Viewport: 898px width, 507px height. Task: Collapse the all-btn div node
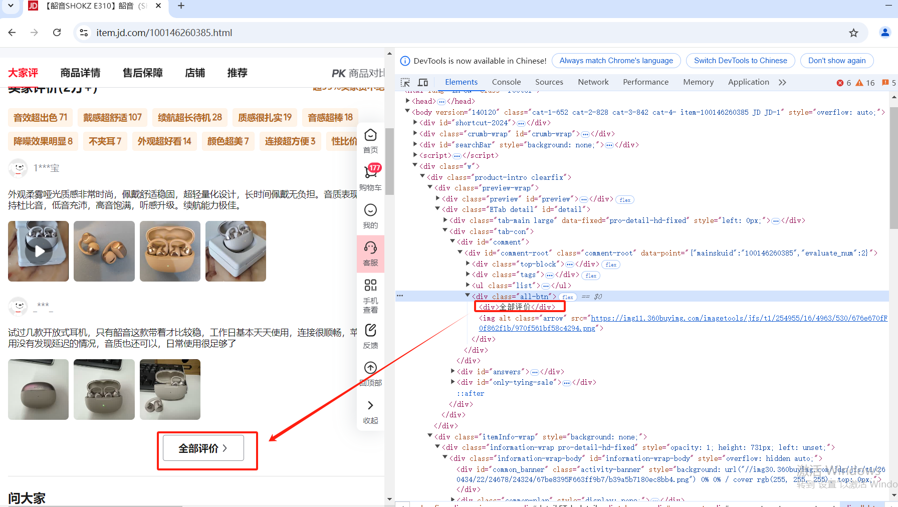click(468, 296)
